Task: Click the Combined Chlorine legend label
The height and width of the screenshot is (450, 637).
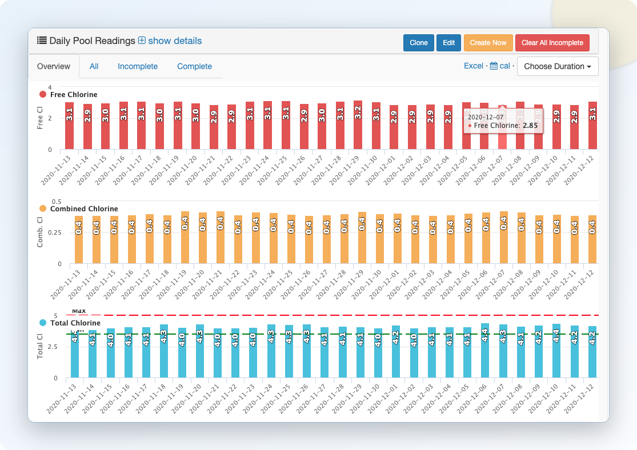Action: (84, 208)
